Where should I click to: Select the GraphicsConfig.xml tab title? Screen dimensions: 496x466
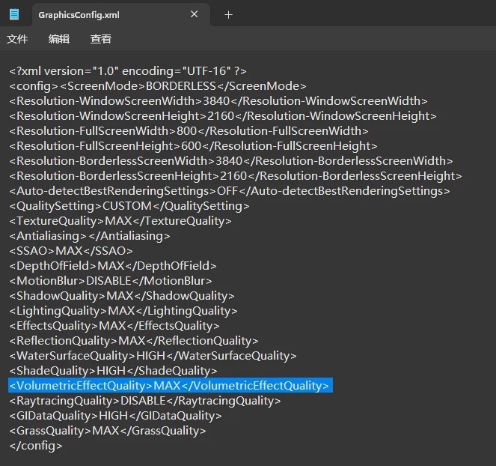point(79,15)
